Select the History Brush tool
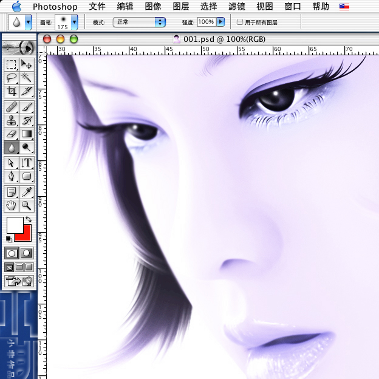Image resolution: width=379 pixels, height=379 pixels. pos(26,120)
